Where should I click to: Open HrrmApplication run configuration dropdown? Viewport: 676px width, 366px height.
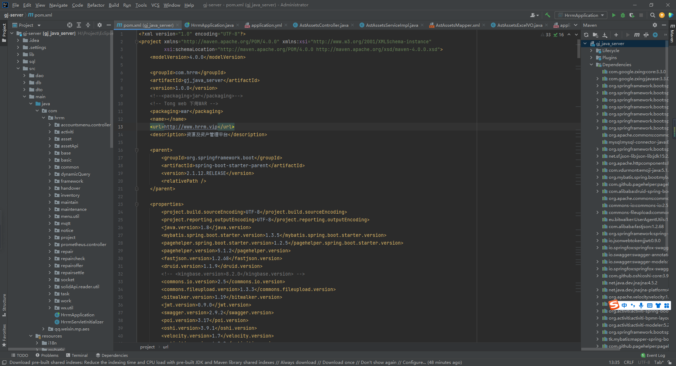click(581, 15)
